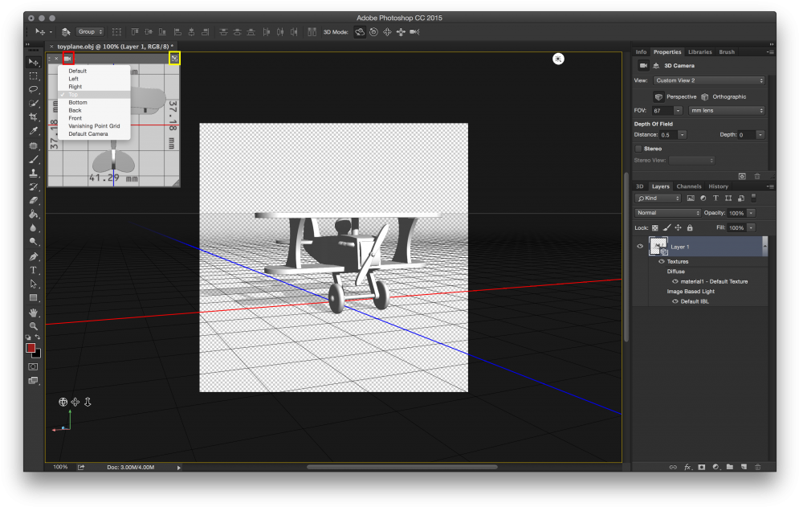This screenshot has width=799, height=507.
Task: Open the mm lens units dropdown
Action: pyautogui.click(x=727, y=110)
